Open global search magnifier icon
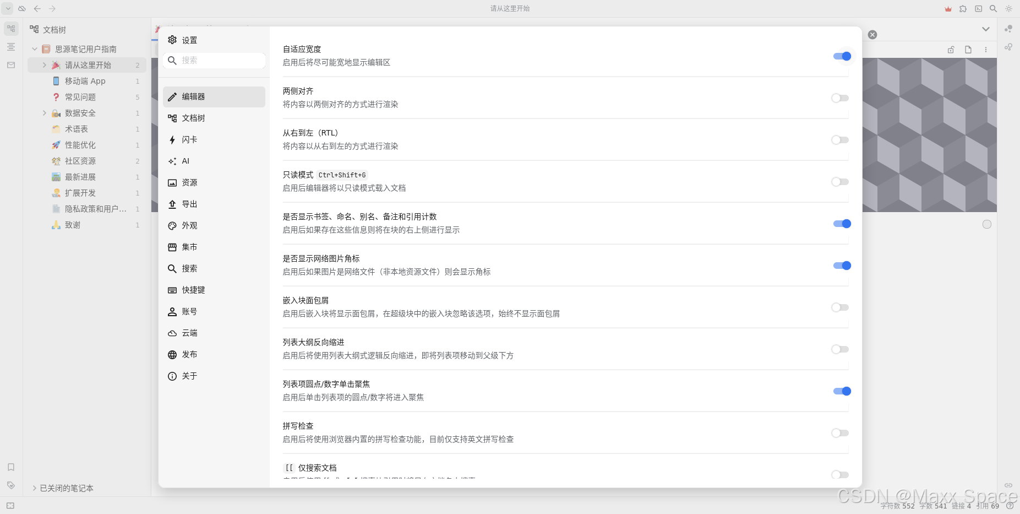 (993, 9)
